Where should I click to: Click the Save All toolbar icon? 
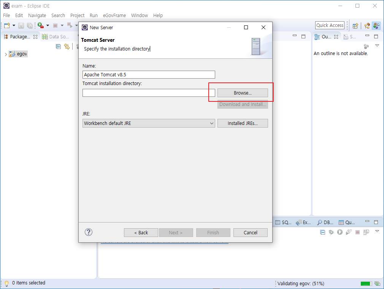[30, 25]
